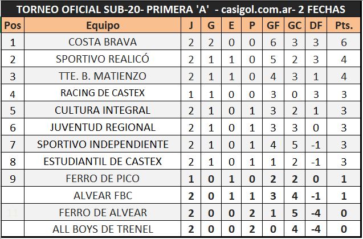Click the ALVEAR FBC team name
The height and width of the screenshot is (239, 363).
click(x=103, y=196)
